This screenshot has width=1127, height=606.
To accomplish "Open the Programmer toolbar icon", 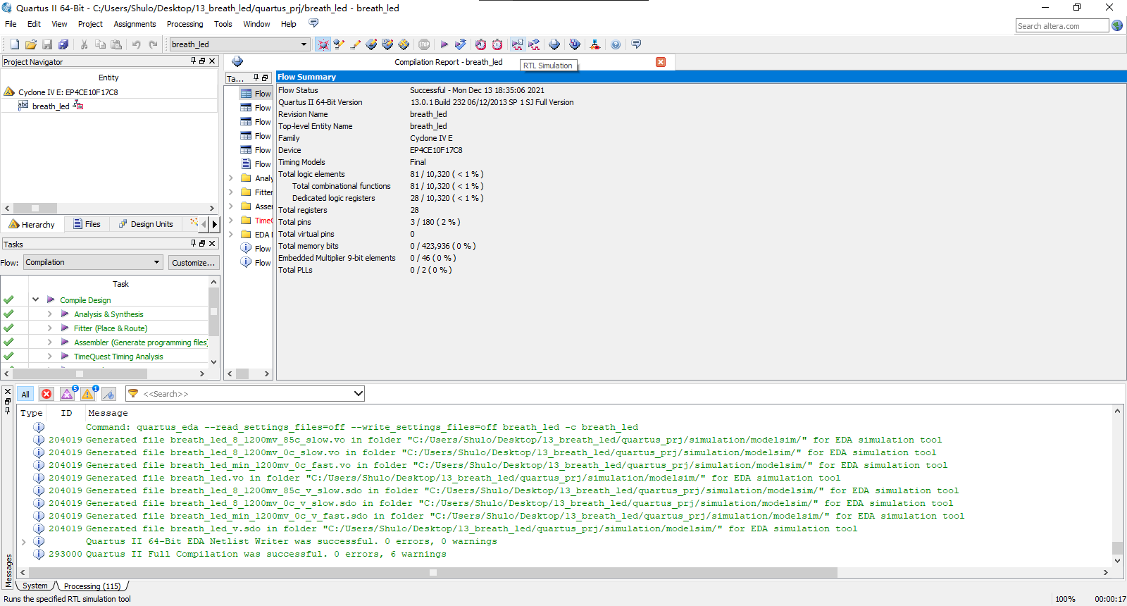I will (575, 44).
